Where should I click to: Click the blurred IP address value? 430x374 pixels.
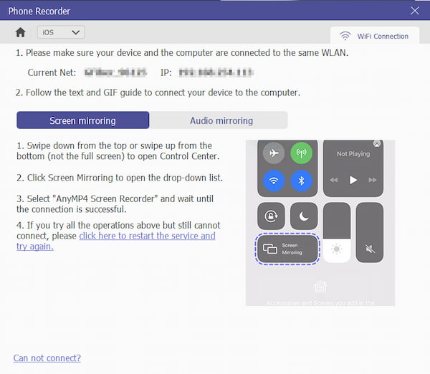[216, 72]
